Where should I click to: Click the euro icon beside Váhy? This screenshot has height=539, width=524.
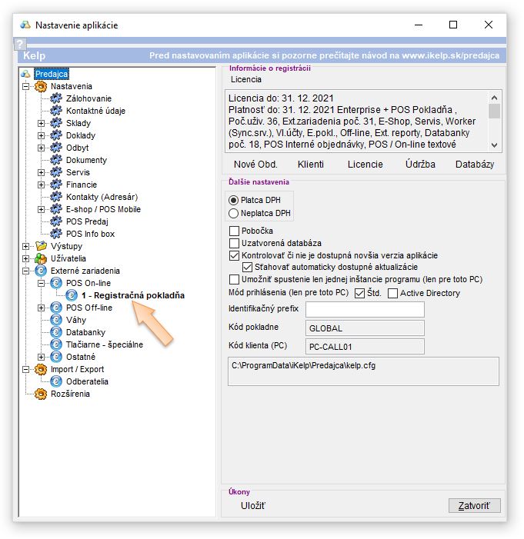click(x=55, y=320)
